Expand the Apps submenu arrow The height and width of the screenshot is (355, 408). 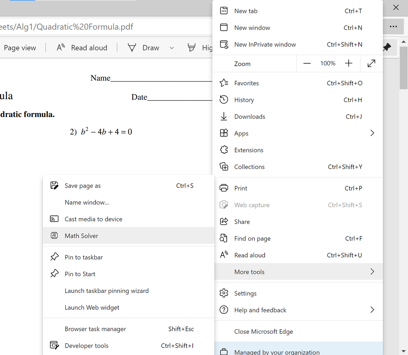[372, 133]
